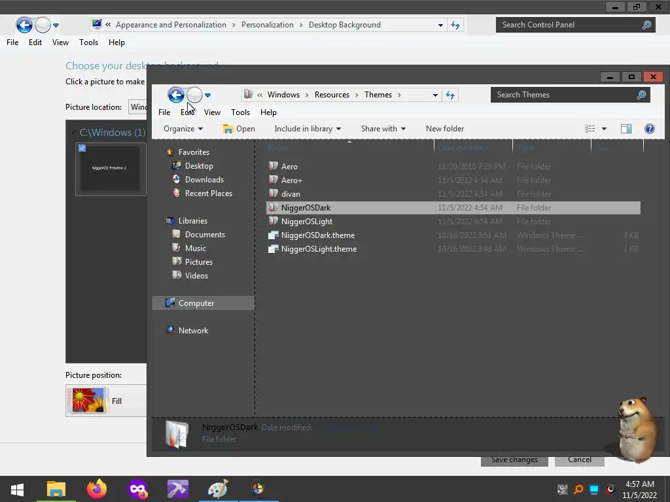Click the Documents library icon
Viewport: 670px width, 502px height.
[x=176, y=234]
